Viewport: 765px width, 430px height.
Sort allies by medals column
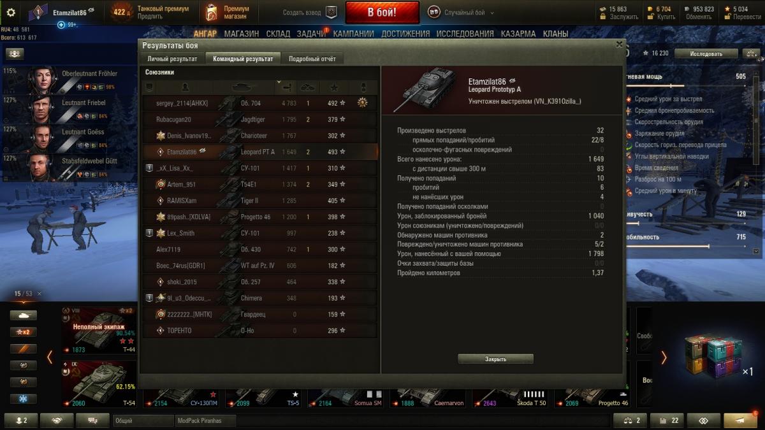[x=363, y=86]
